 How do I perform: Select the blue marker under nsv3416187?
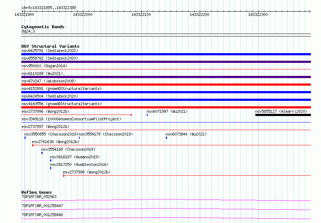pyautogui.click(x=50, y=160)
